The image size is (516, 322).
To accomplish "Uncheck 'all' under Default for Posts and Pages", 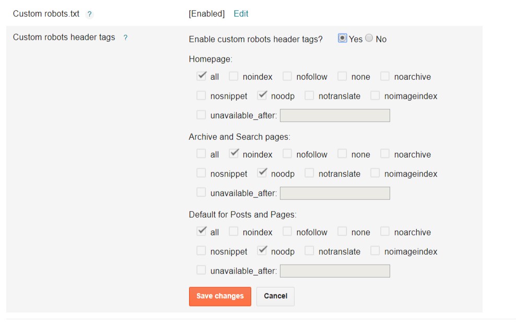I will [201, 232].
